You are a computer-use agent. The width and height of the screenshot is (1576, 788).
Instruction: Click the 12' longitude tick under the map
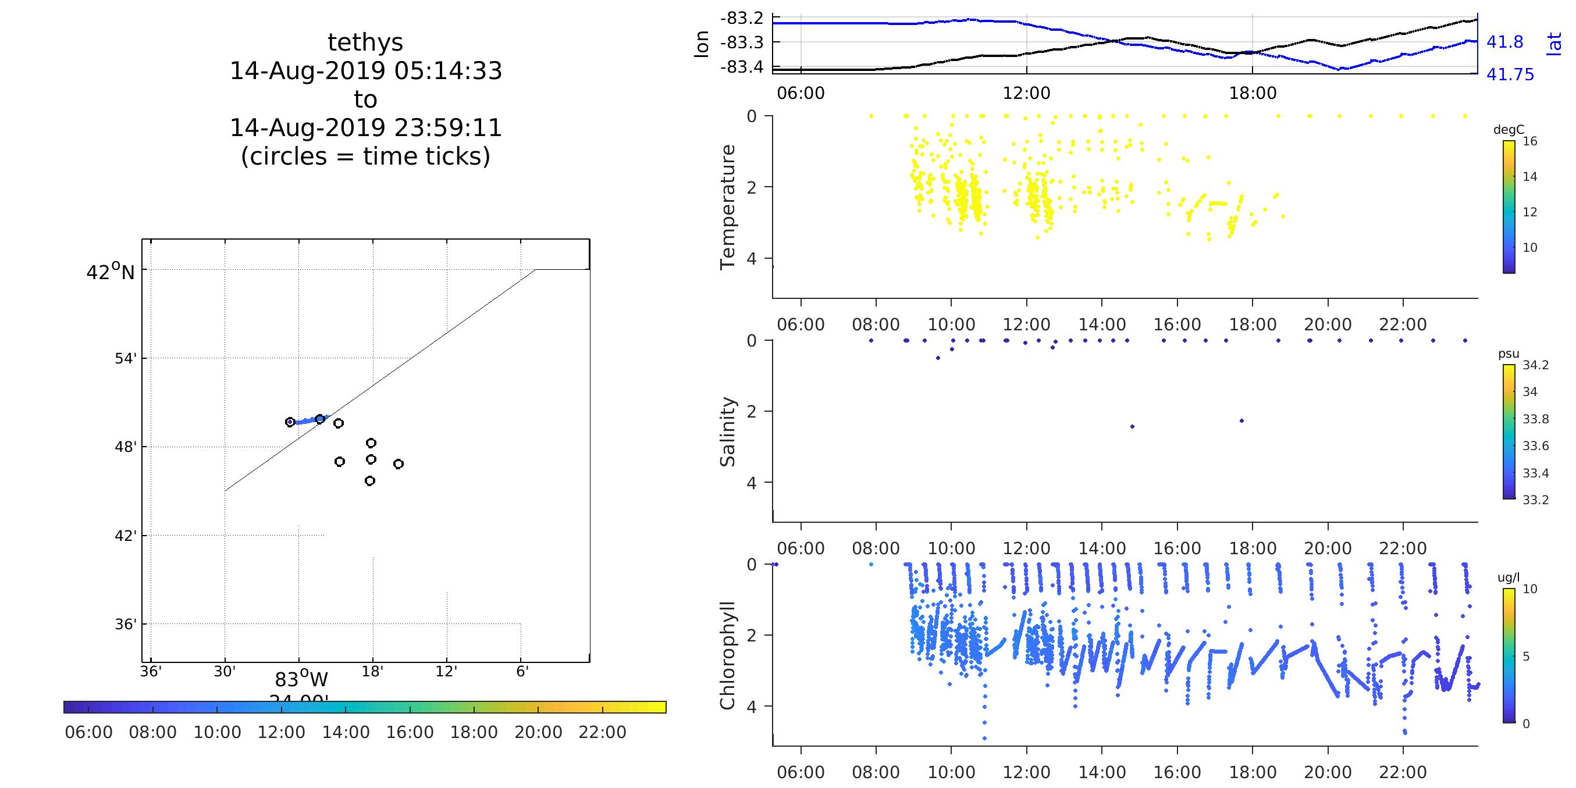(447, 671)
